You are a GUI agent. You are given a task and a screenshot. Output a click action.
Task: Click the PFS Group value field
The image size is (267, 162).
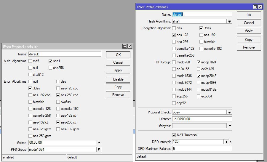62,149
